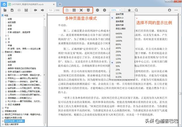This screenshot has height=127, width=182.
Task: Set zoom to 3200%
Action: click(119, 37)
